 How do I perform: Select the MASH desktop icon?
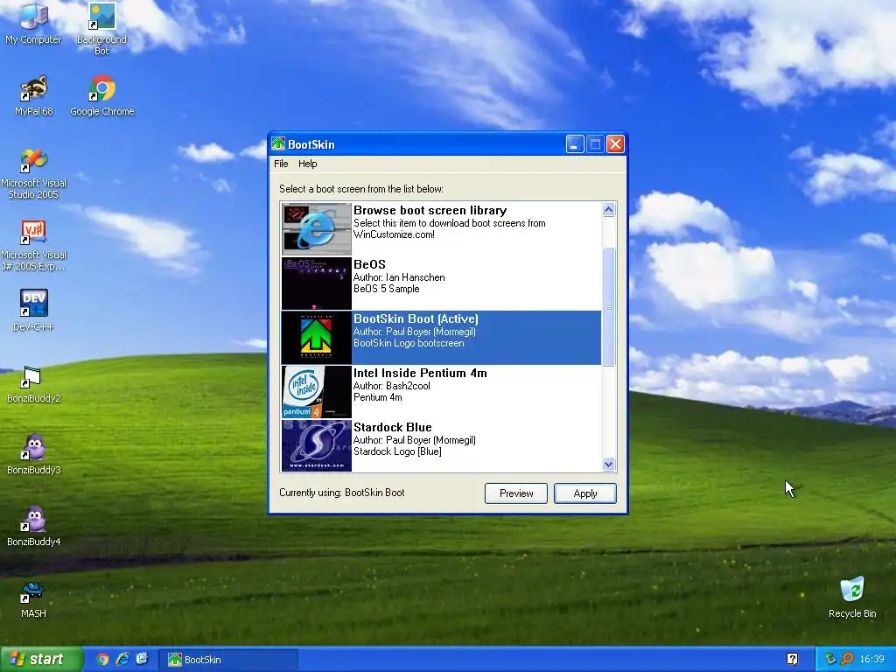pos(33,598)
